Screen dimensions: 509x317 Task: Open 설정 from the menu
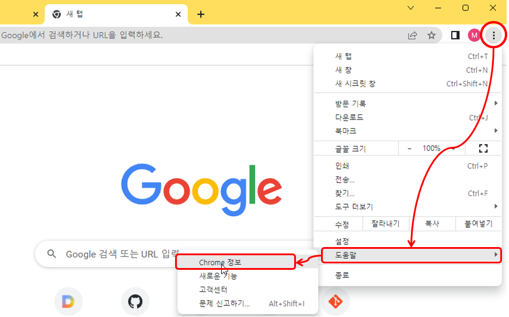[x=407, y=241]
